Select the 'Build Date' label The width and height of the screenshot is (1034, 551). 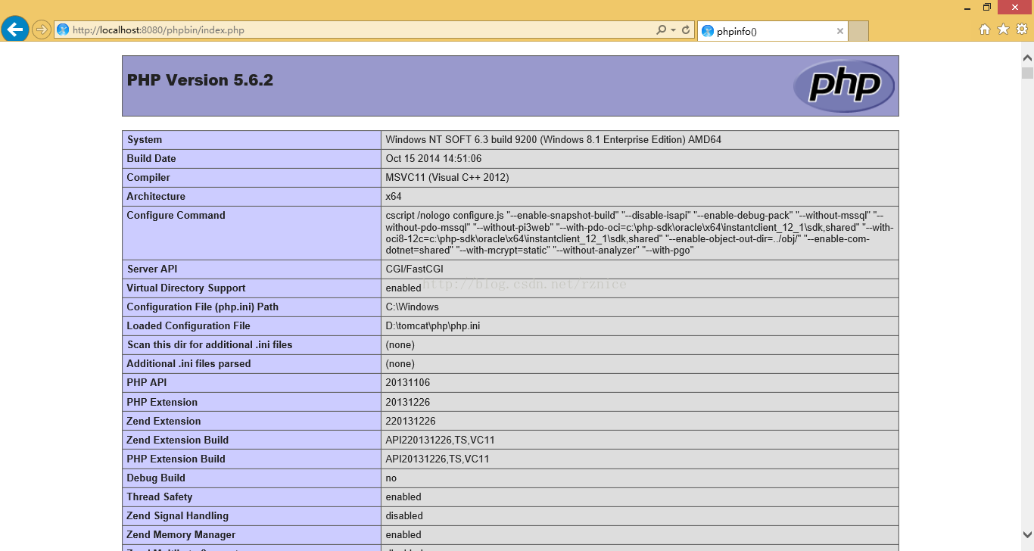click(x=151, y=159)
